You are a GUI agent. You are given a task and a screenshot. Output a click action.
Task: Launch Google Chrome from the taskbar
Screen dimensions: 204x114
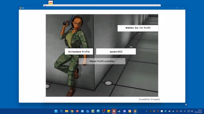click(x=72, y=111)
